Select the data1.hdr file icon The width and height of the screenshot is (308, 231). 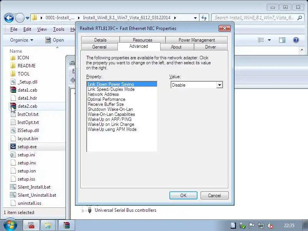pyautogui.click(x=13, y=98)
